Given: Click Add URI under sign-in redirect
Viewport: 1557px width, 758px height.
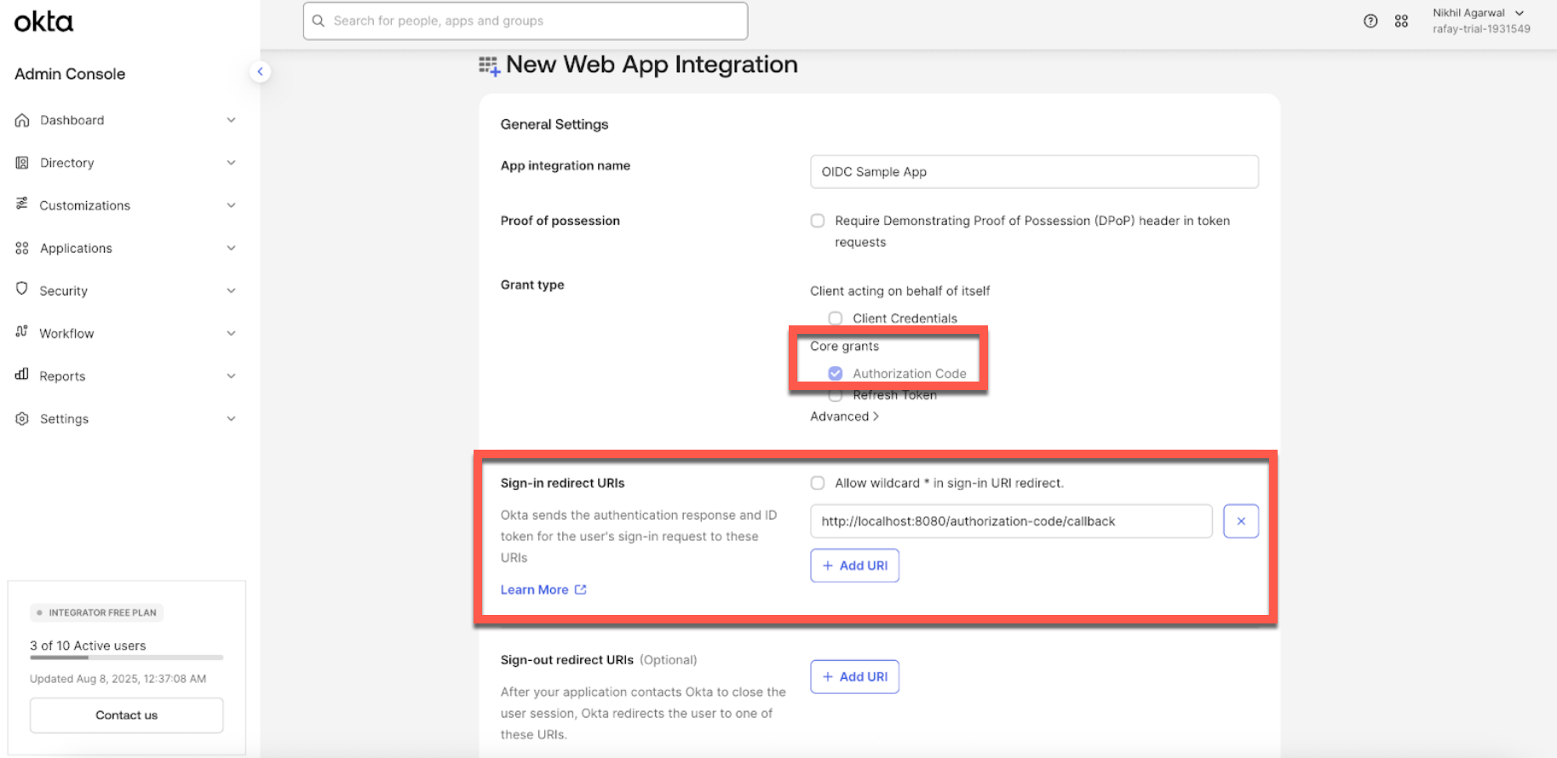Looking at the screenshot, I should click(x=854, y=566).
